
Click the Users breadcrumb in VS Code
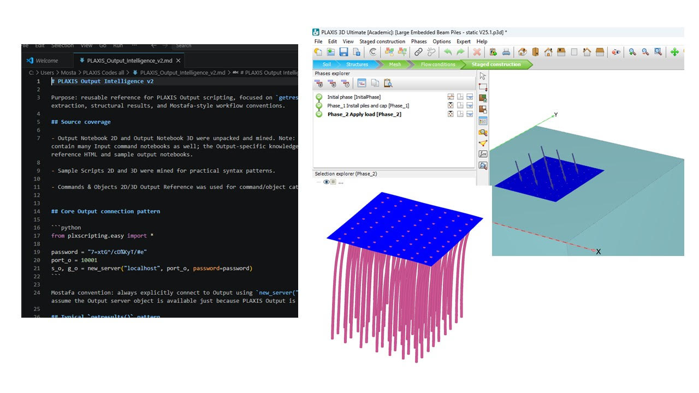(47, 73)
